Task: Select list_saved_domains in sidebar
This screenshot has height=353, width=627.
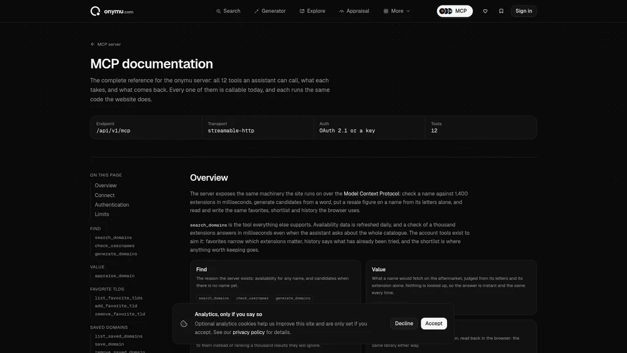Action: coord(118,336)
